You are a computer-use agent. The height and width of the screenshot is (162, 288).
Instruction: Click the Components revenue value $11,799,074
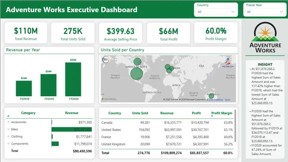pyautogui.click(x=83, y=144)
